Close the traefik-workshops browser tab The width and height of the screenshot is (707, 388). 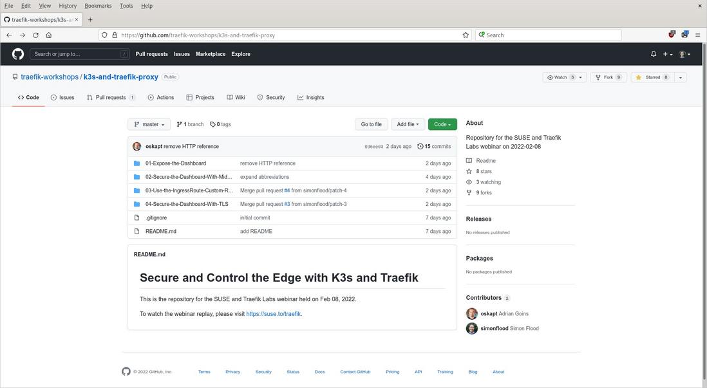[x=76, y=19]
